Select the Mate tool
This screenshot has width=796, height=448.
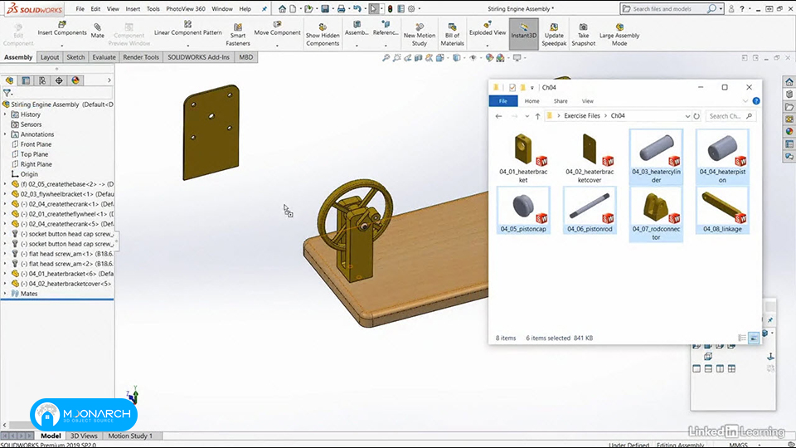coord(98,31)
